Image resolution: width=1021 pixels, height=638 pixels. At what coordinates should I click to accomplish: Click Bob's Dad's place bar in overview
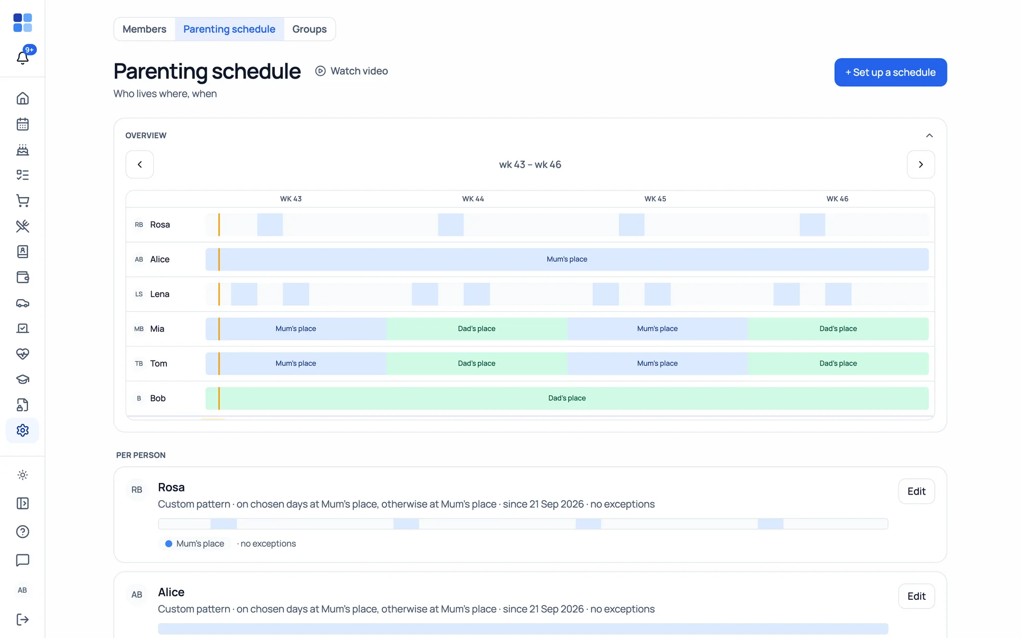(x=567, y=398)
